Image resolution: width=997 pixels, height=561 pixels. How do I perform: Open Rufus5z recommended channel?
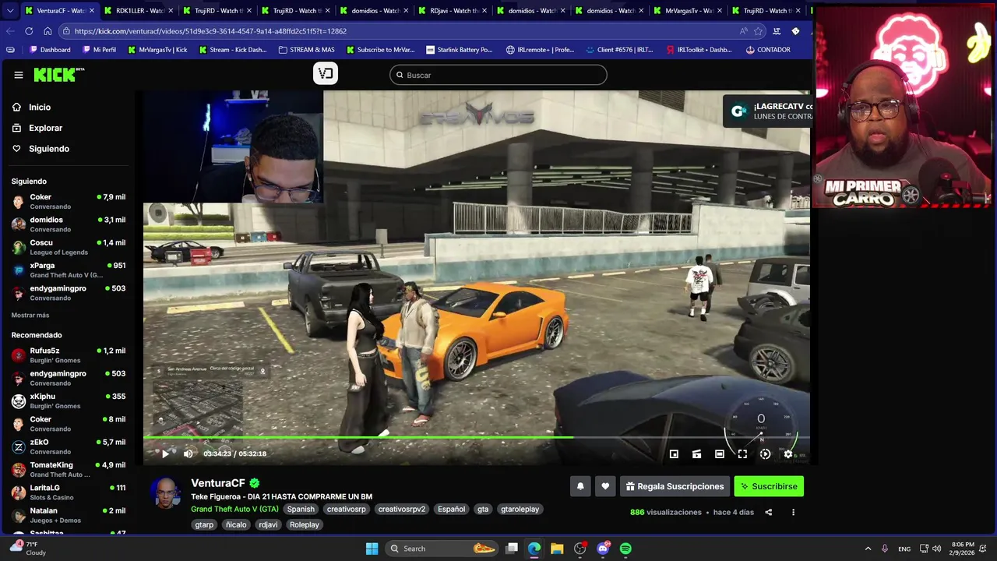69,355
